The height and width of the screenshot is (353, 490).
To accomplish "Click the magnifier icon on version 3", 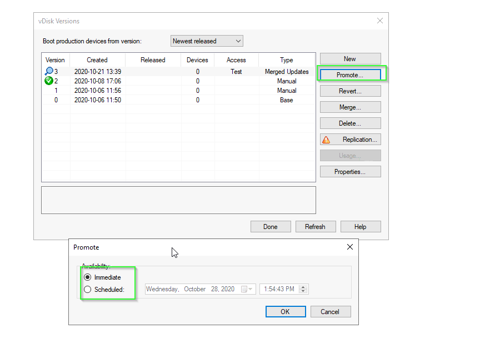I will point(49,71).
